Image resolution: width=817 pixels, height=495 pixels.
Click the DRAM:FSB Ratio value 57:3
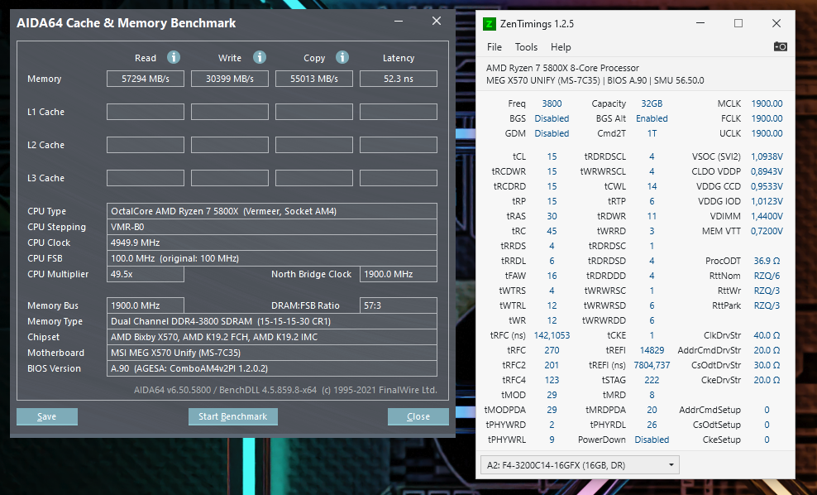click(399, 305)
